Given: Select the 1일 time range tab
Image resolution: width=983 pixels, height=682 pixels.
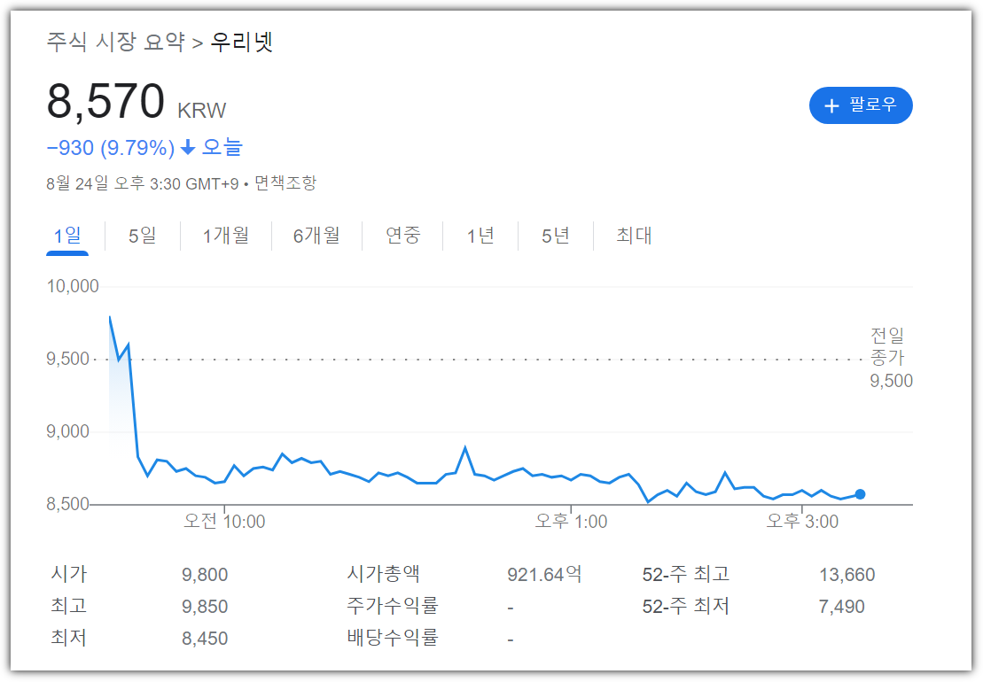Looking at the screenshot, I should click(67, 236).
